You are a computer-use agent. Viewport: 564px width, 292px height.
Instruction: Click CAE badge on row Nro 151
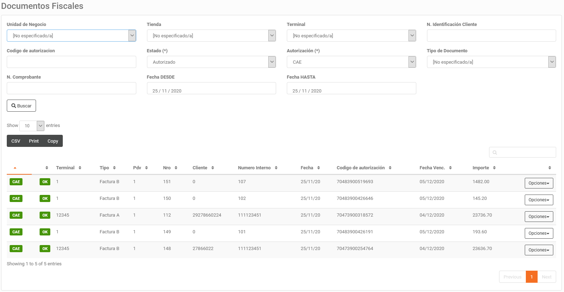[x=16, y=182]
